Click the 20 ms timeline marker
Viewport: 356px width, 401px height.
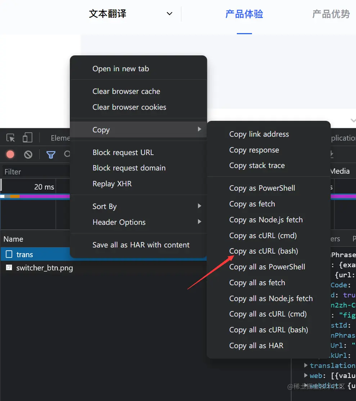[44, 187]
